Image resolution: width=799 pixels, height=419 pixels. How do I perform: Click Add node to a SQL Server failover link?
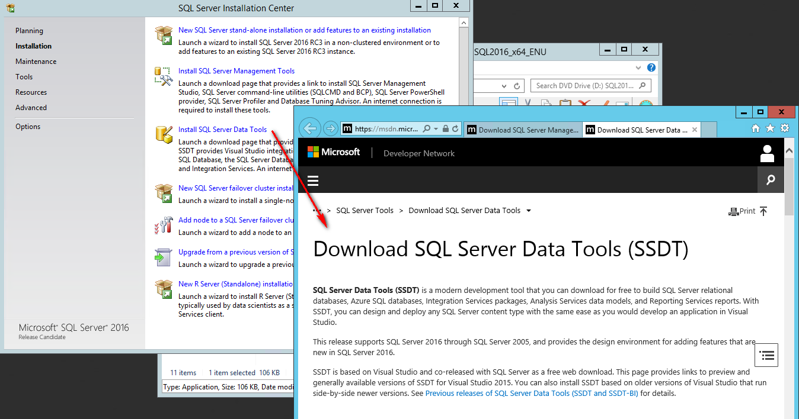click(x=236, y=220)
